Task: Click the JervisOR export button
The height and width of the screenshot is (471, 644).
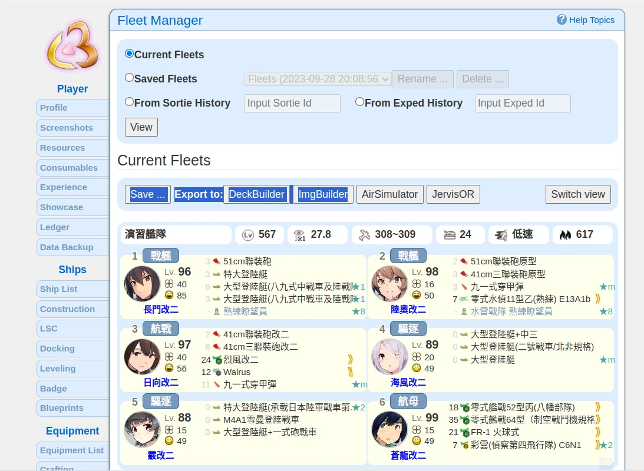Action: click(453, 194)
